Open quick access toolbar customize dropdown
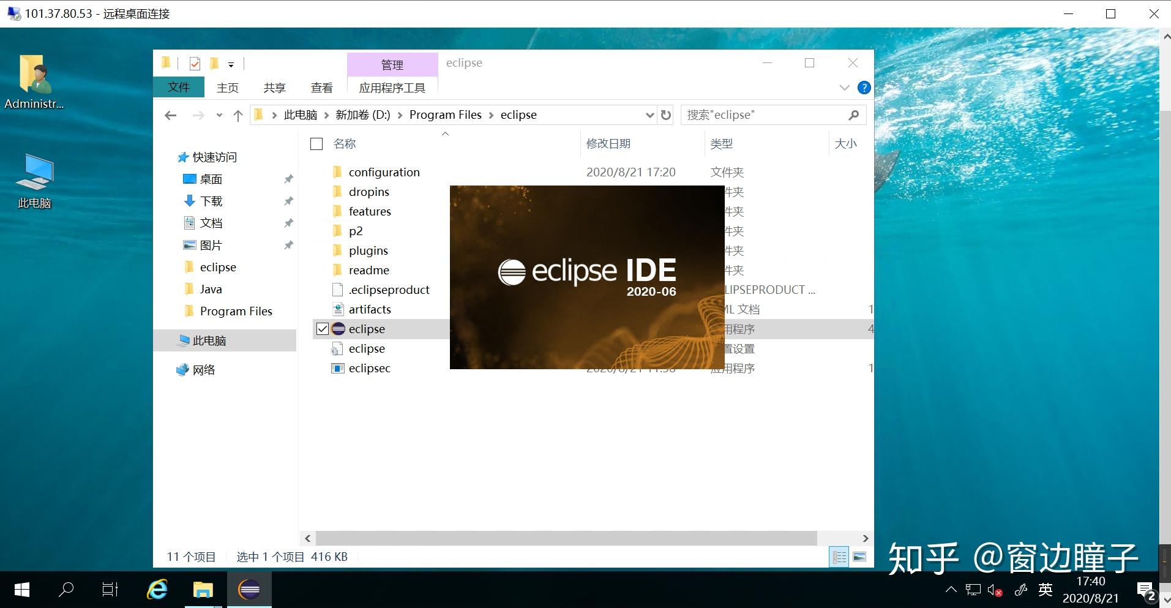The height and width of the screenshot is (608, 1171). (x=231, y=64)
